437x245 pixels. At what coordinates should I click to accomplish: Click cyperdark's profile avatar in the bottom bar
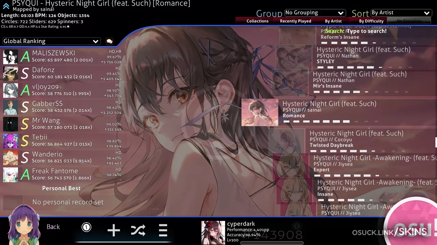tap(213, 233)
